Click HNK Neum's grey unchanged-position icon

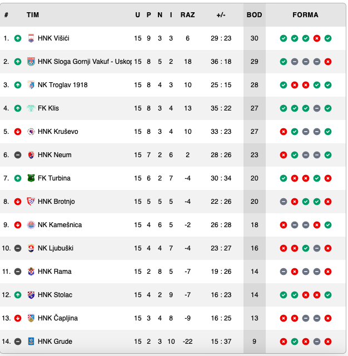click(18, 155)
